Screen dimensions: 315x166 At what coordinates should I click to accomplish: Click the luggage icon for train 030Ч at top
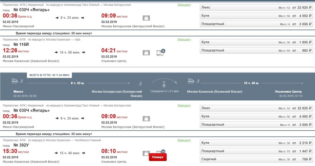coord(146,18)
